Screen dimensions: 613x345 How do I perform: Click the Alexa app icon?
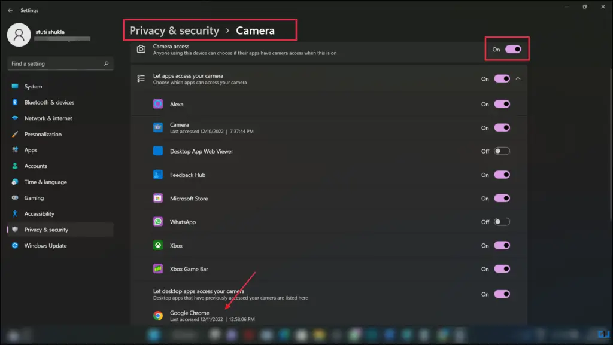click(x=158, y=104)
